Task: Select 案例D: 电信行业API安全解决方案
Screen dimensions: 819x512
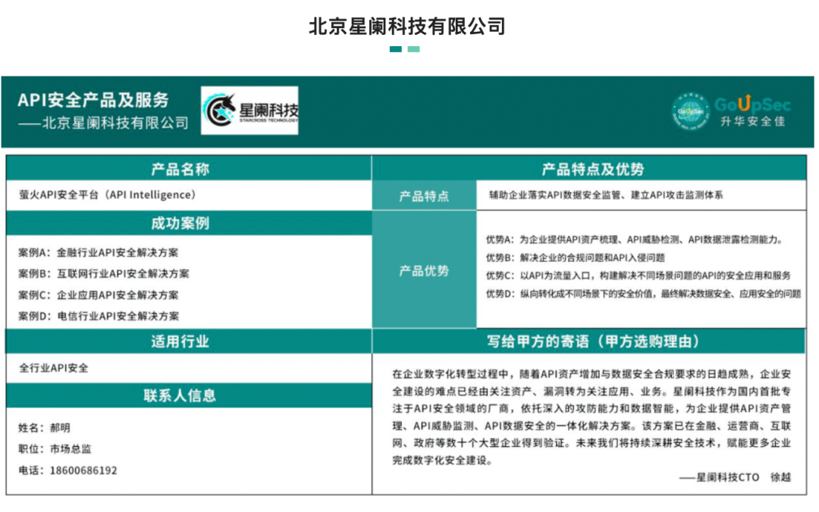Action: (x=98, y=316)
